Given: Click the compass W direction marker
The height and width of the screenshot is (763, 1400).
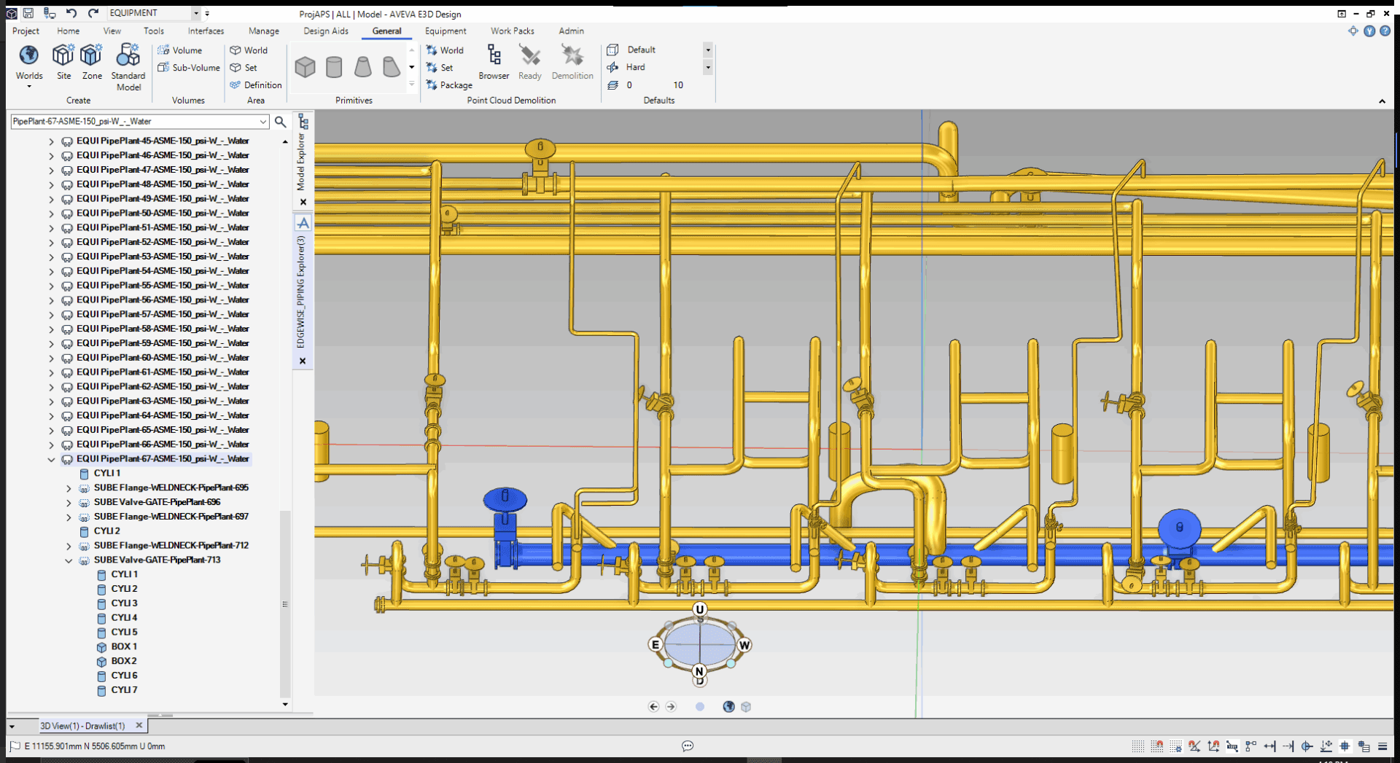Looking at the screenshot, I should coord(744,645).
